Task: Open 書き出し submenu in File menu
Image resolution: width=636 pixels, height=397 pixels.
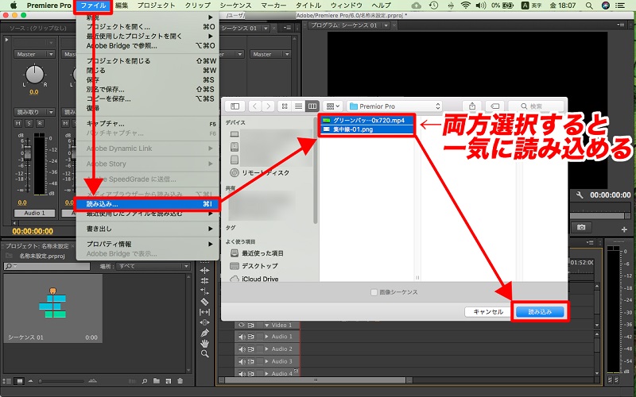Action: tap(148, 229)
